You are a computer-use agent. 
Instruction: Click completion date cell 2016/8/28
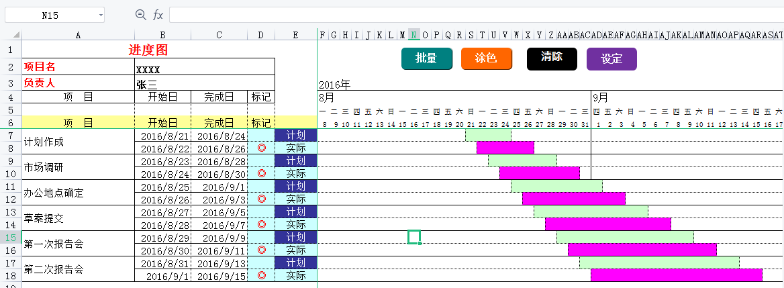219,160
